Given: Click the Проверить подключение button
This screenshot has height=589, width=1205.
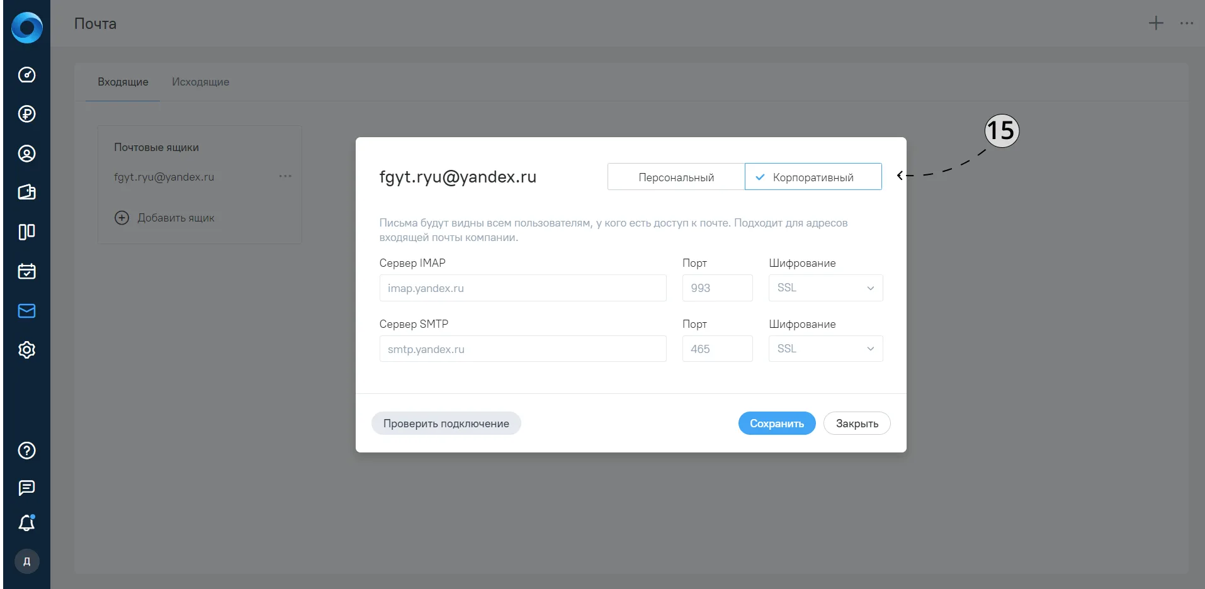Looking at the screenshot, I should (446, 424).
